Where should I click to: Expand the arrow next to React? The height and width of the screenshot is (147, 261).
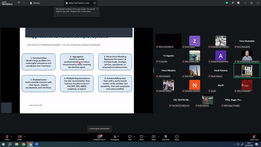click(x=145, y=136)
